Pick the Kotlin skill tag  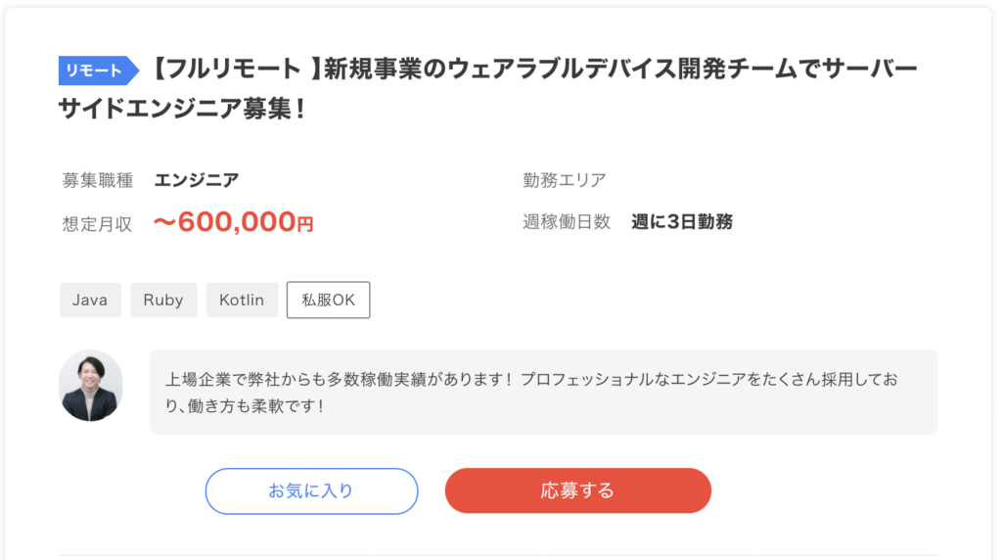click(x=243, y=300)
